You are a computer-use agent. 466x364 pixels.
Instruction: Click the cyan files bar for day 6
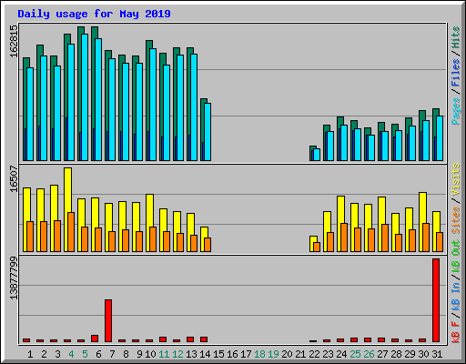click(x=98, y=99)
